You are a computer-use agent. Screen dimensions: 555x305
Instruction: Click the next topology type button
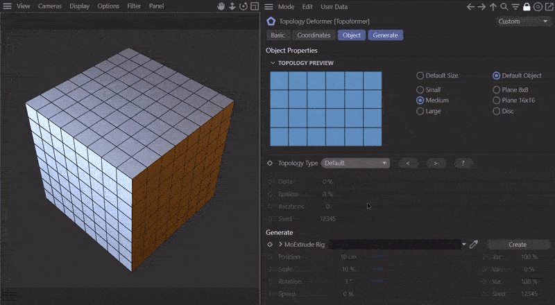(x=435, y=163)
